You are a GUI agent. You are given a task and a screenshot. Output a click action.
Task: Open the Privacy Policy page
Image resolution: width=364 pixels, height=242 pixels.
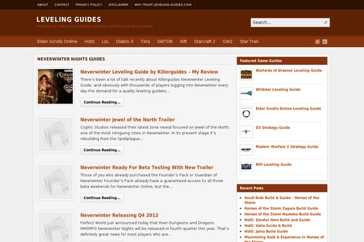pyautogui.click(x=89, y=5)
